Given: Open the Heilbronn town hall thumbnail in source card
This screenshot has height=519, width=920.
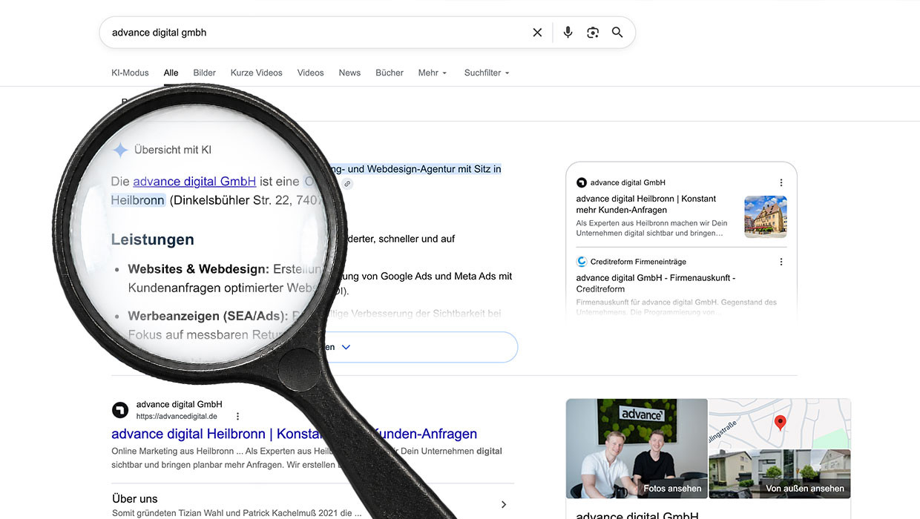Looking at the screenshot, I should coord(766,216).
